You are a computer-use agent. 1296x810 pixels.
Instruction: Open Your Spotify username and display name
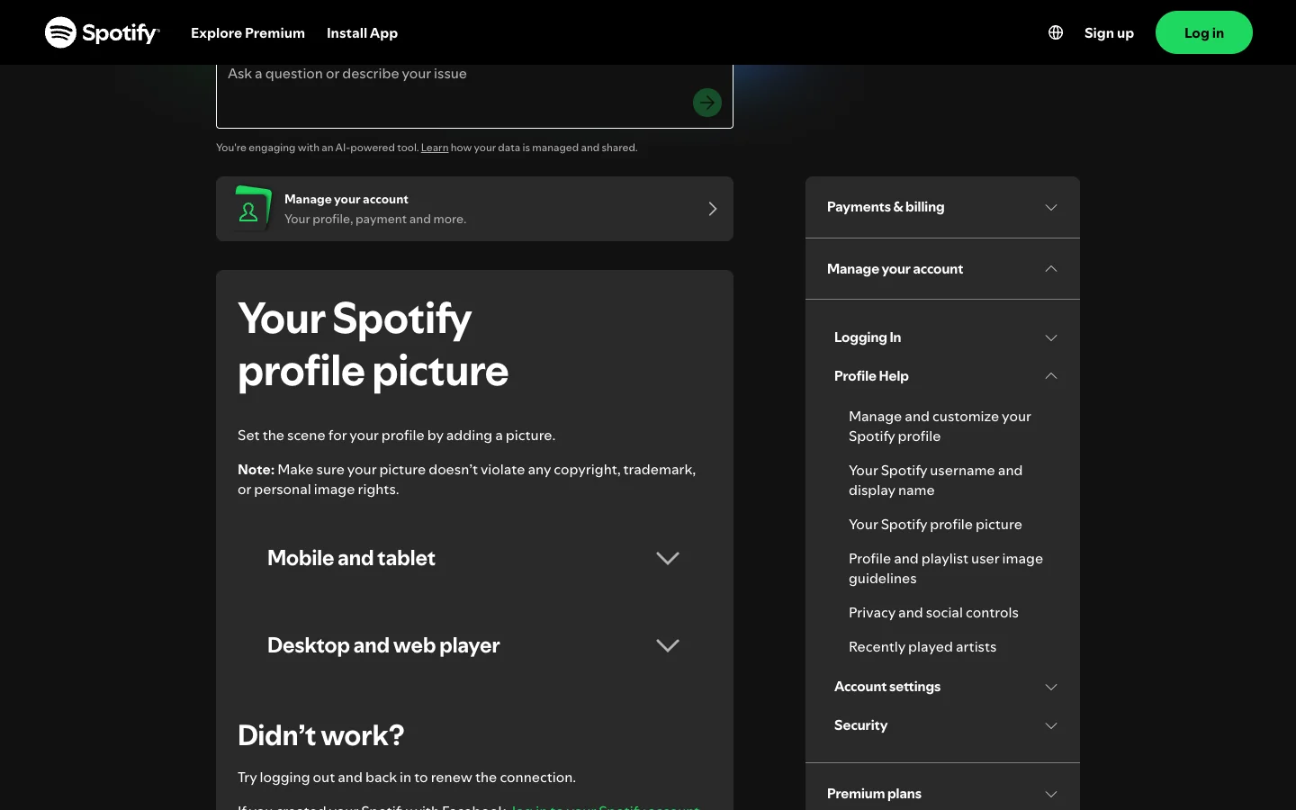pos(935,481)
